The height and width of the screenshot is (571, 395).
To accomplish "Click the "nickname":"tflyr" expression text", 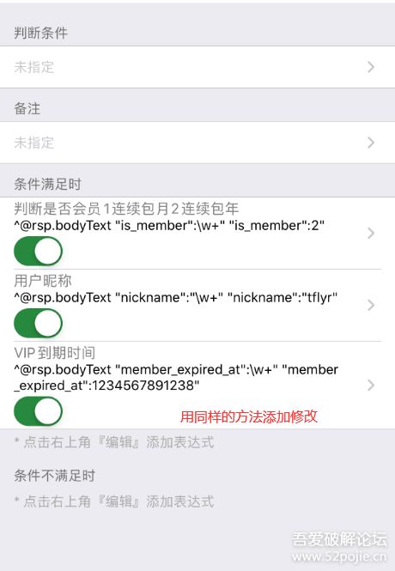I will pos(283,297).
